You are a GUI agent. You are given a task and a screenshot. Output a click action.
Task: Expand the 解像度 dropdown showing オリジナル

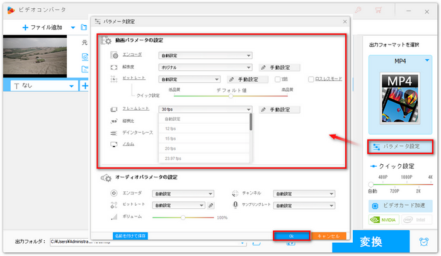pos(205,67)
